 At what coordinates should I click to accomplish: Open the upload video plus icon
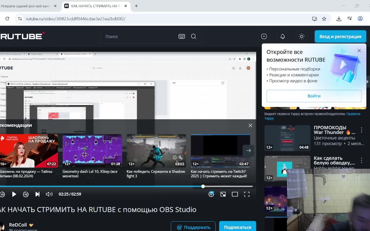coord(264,36)
